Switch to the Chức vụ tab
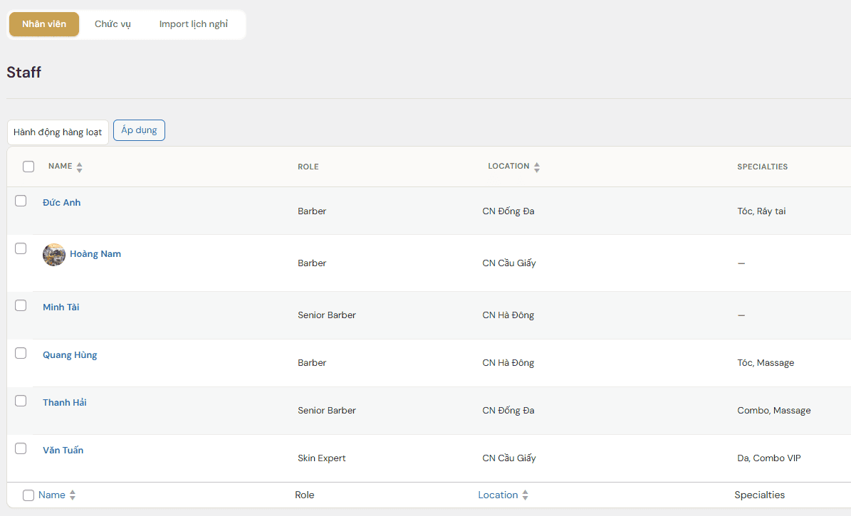 113,24
